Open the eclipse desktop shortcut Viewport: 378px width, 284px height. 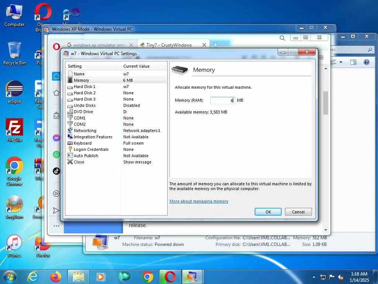pos(14,92)
